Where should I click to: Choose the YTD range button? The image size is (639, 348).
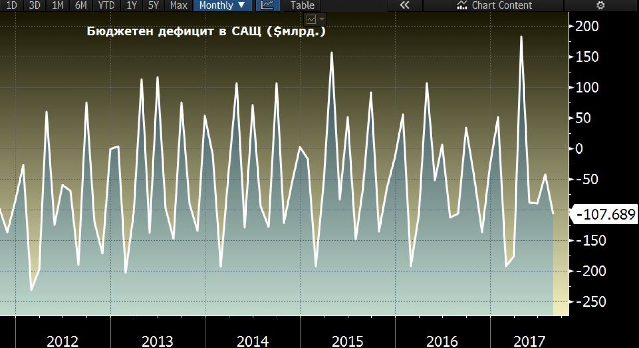pyautogui.click(x=106, y=5)
